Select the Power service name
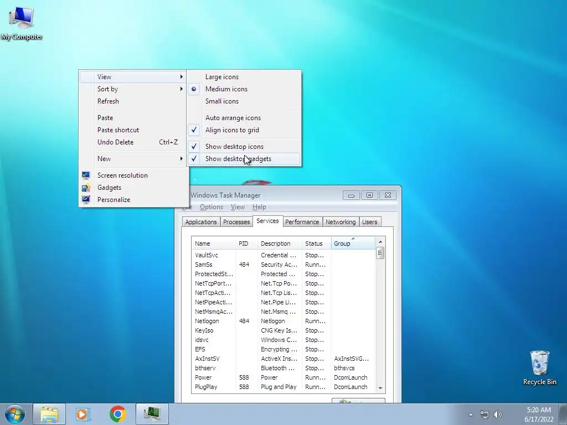 pos(203,377)
